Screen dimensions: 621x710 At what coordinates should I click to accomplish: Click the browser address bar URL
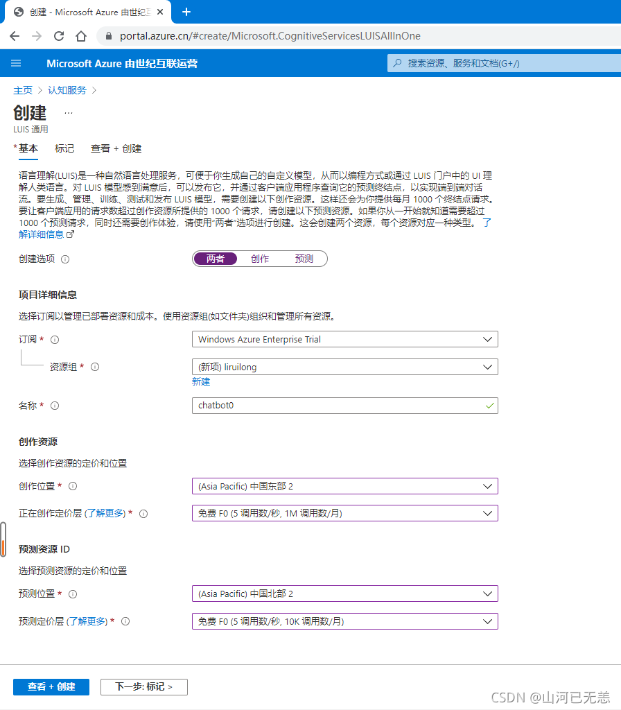(270, 36)
